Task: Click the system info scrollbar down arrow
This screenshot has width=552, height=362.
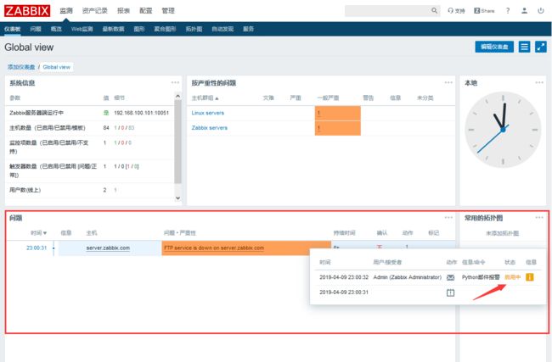Action: [177, 198]
